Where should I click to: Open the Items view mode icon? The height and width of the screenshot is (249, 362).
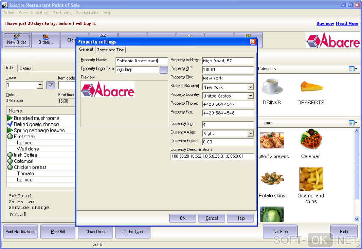(352, 123)
